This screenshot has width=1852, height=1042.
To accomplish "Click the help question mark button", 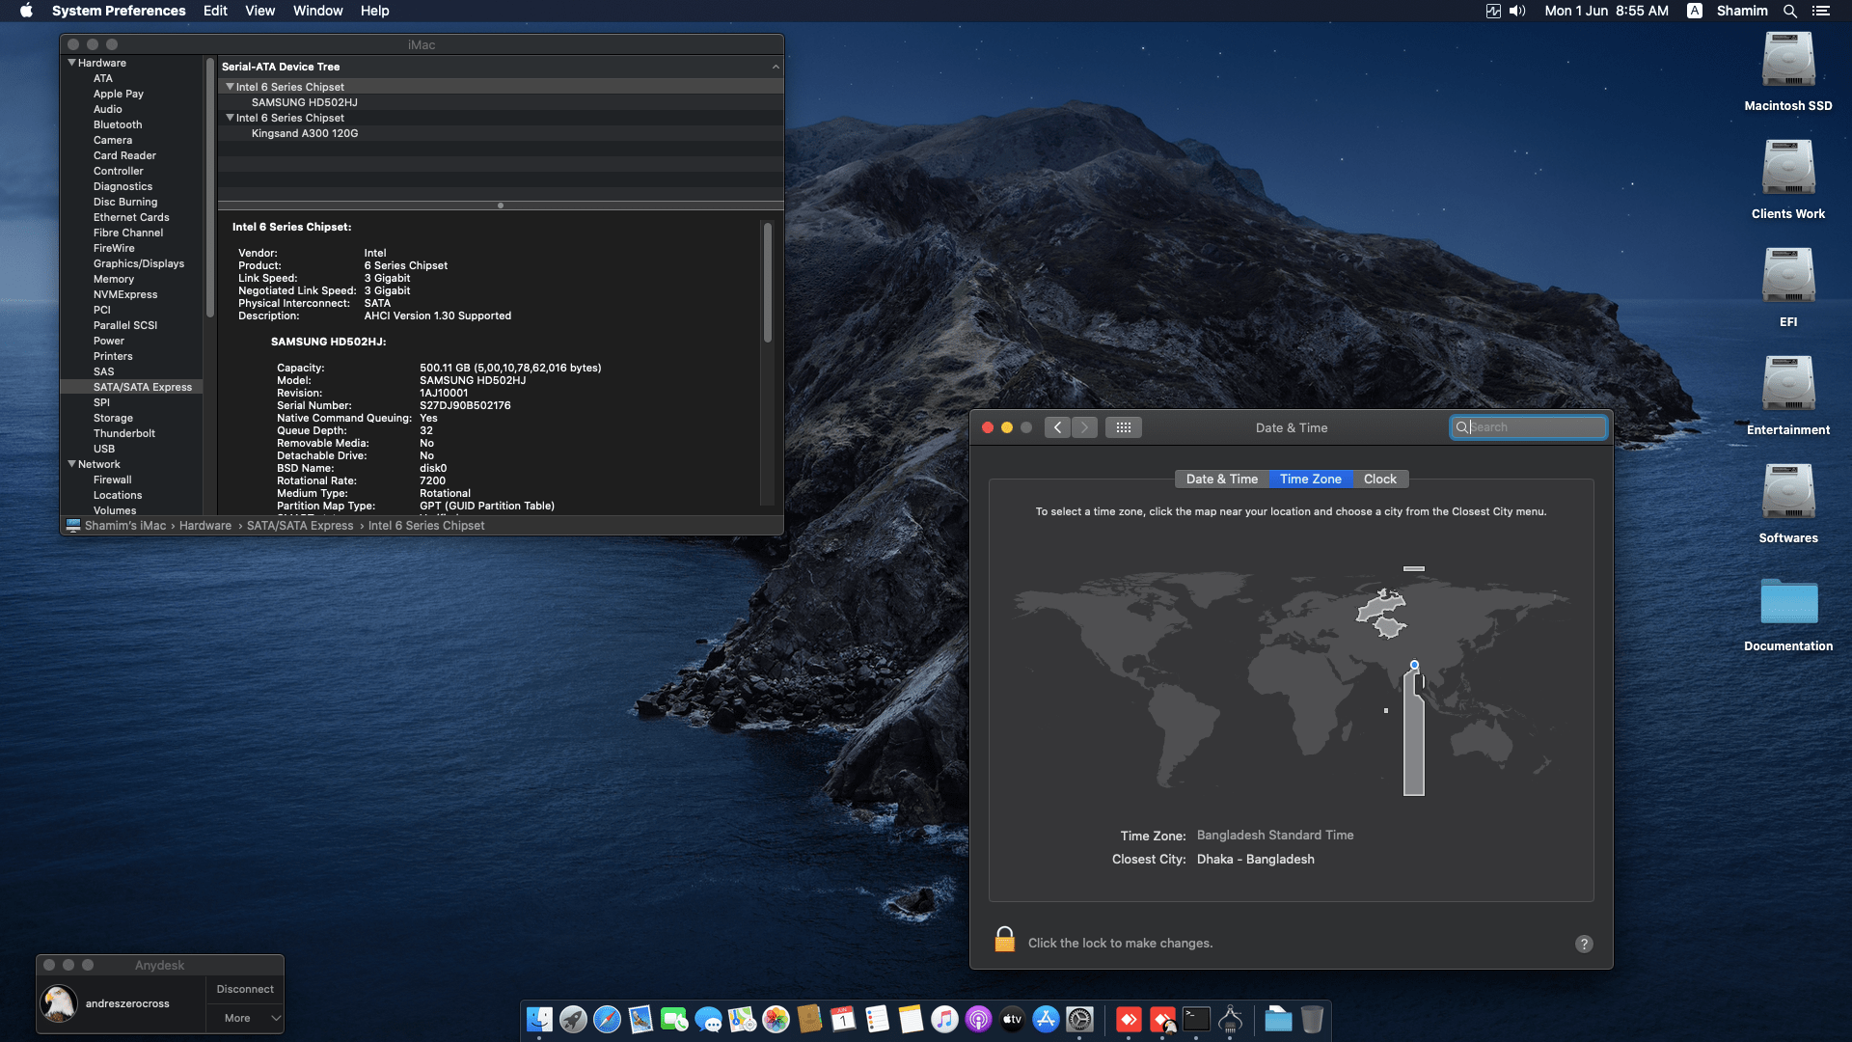I will click(x=1584, y=944).
